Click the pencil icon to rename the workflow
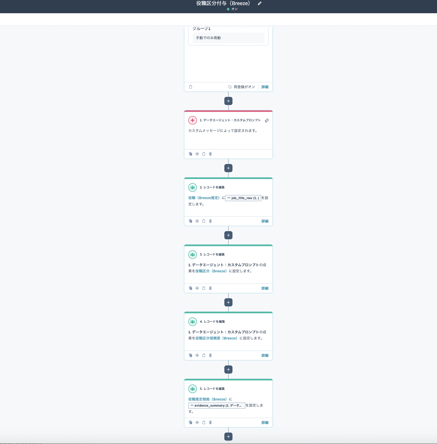The width and height of the screenshot is (437, 444). [259, 4]
